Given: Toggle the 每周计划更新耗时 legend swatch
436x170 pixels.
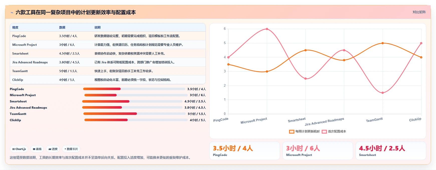Looking at the screenshot, I should tap(292, 131).
